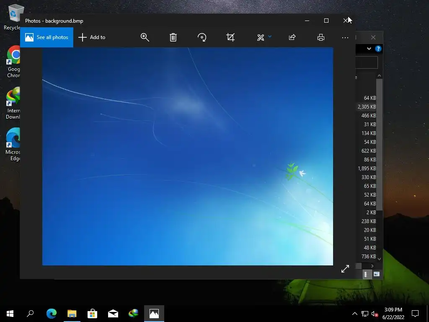The height and width of the screenshot is (322, 429).
Task: Click the displayed background.bmp image
Action: 188,156
